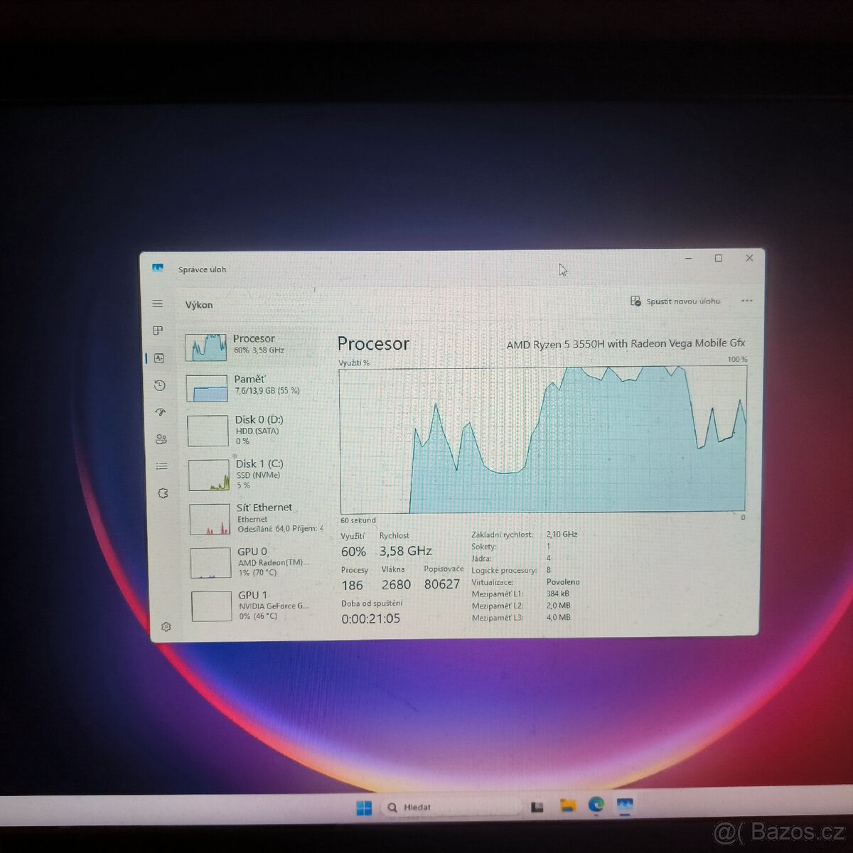Click the '3,58 GHz' speed value
The width and height of the screenshot is (853, 853).
[x=405, y=551]
